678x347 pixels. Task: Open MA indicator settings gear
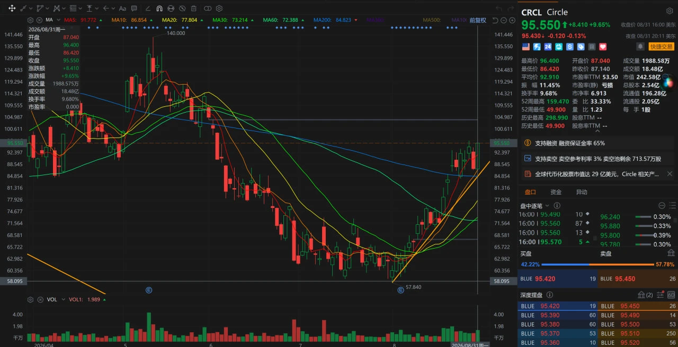(x=30, y=20)
